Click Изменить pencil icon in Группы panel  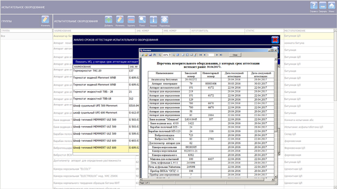click(x=45, y=20)
